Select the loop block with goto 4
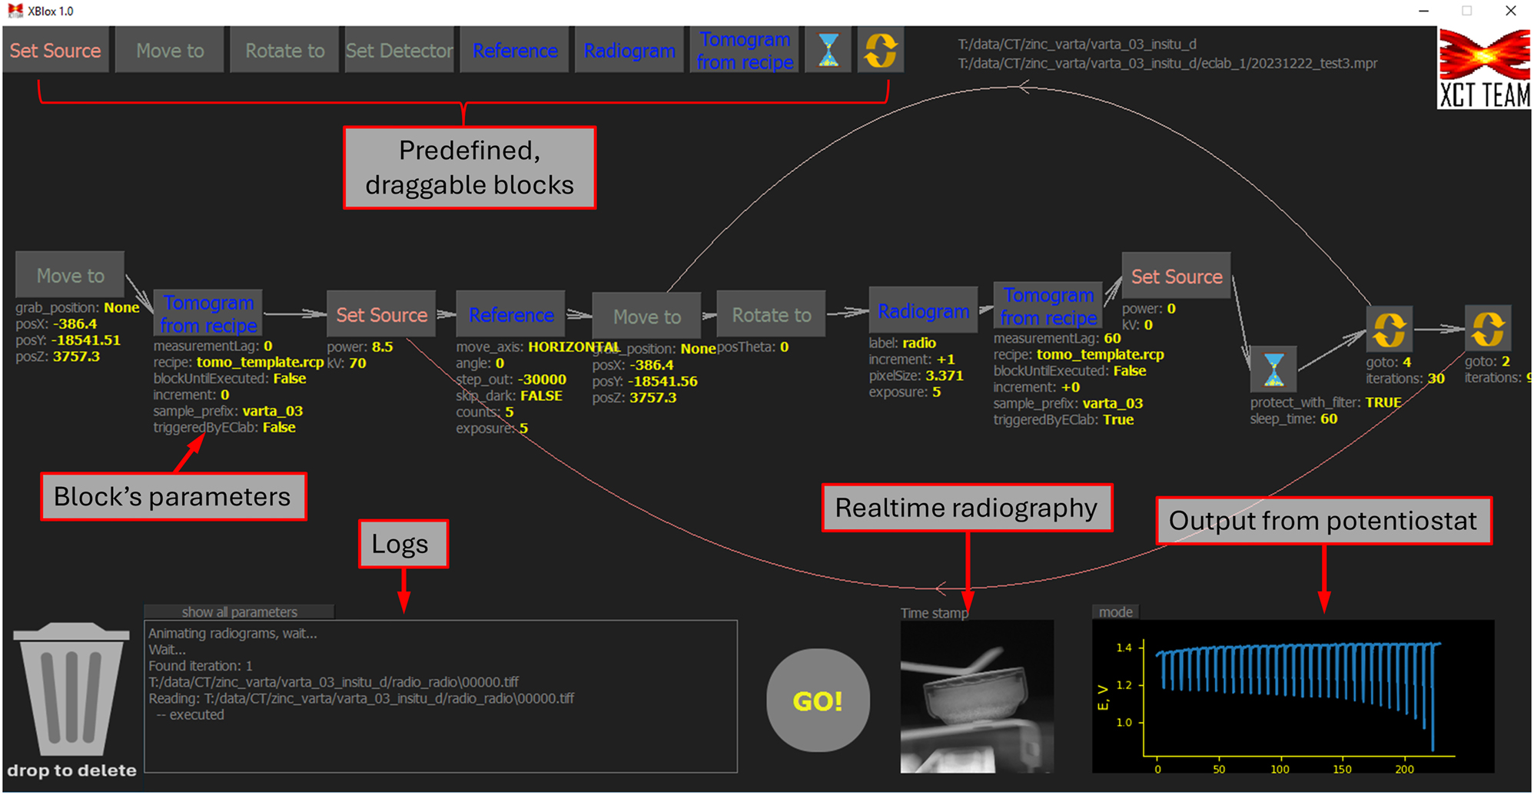The height and width of the screenshot is (795, 1534). [1389, 330]
